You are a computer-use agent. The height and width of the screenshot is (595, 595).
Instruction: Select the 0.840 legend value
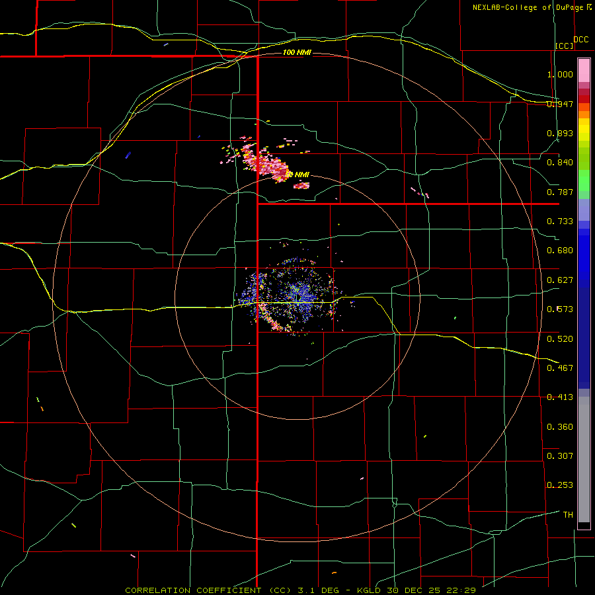pos(560,163)
